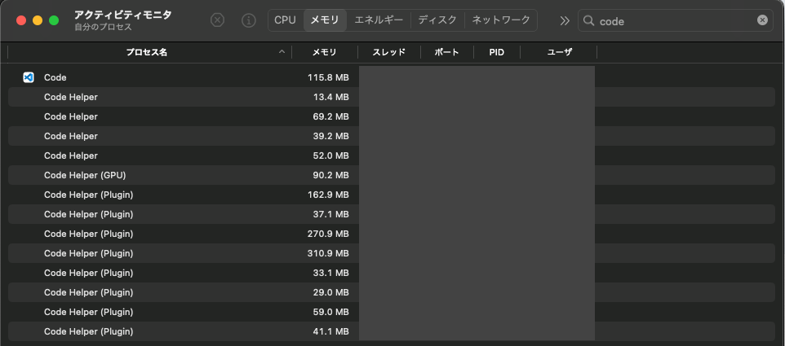Viewport: 785px width, 346px height.
Task: Sort by ユーザ column header
Action: click(559, 52)
